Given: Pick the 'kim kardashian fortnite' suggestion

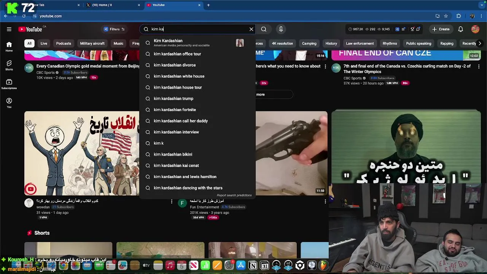Looking at the screenshot, I should pyautogui.click(x=197, y=110).
